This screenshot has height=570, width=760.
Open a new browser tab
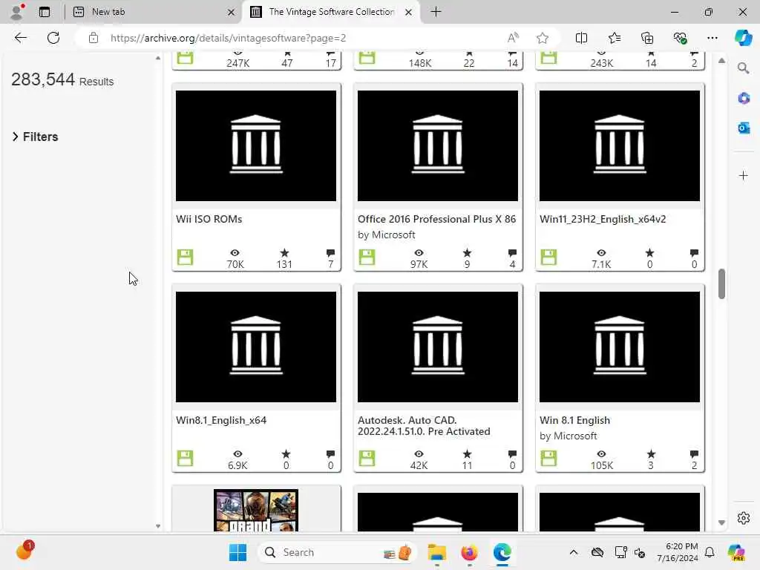click(436, 12)
